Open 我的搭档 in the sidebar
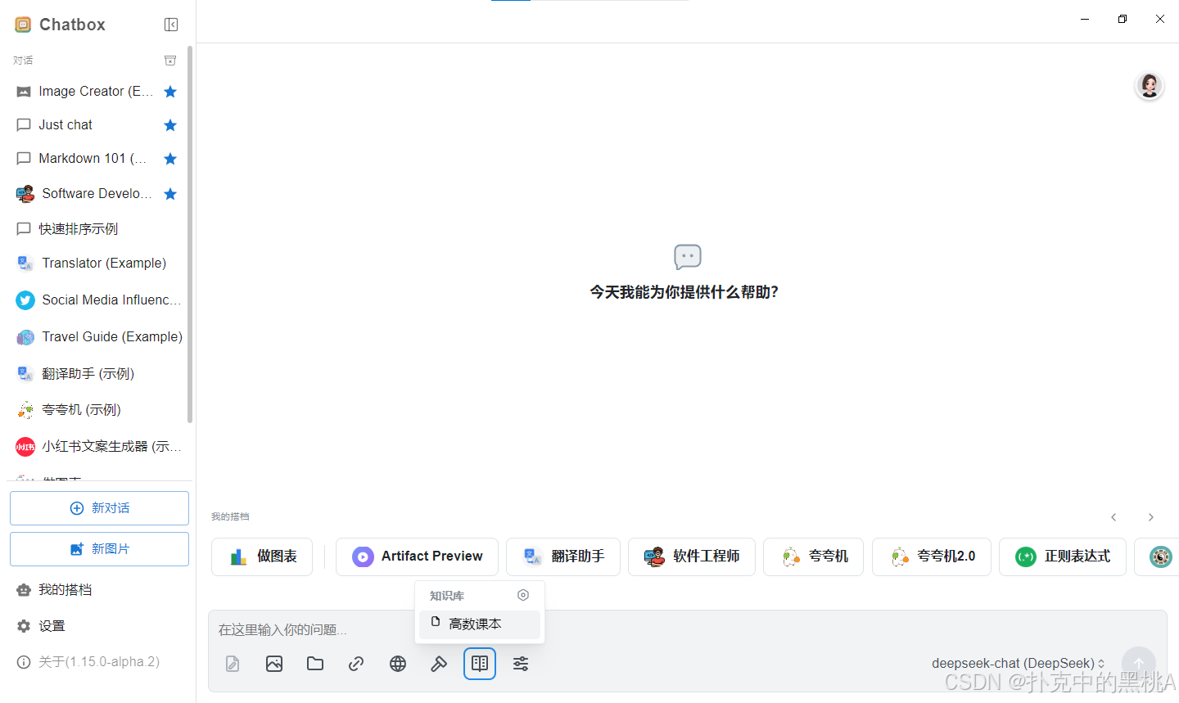Screen dimensions: 1179x703 click(98, 590)
